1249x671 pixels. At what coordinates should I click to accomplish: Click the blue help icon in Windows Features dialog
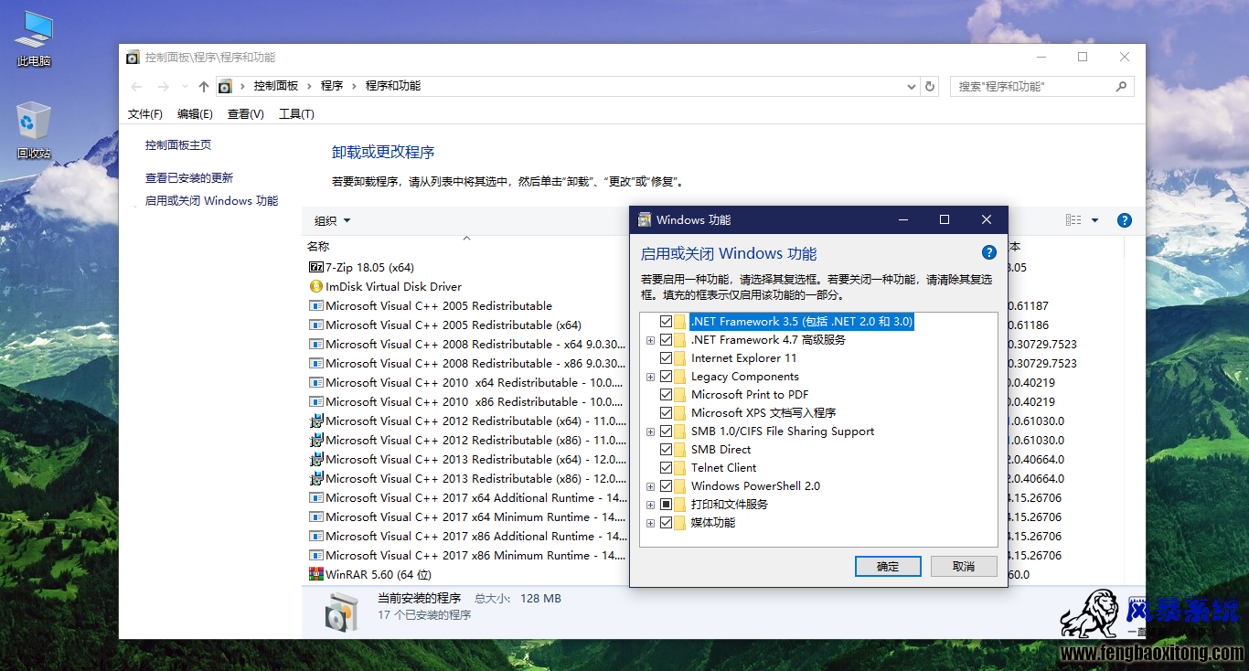(988, 253)
